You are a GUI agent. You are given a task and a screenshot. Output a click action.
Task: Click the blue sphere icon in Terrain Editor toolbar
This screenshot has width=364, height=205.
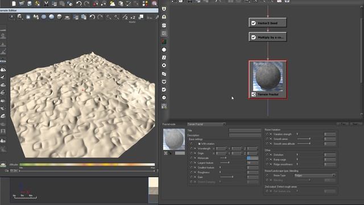[52, 17]
